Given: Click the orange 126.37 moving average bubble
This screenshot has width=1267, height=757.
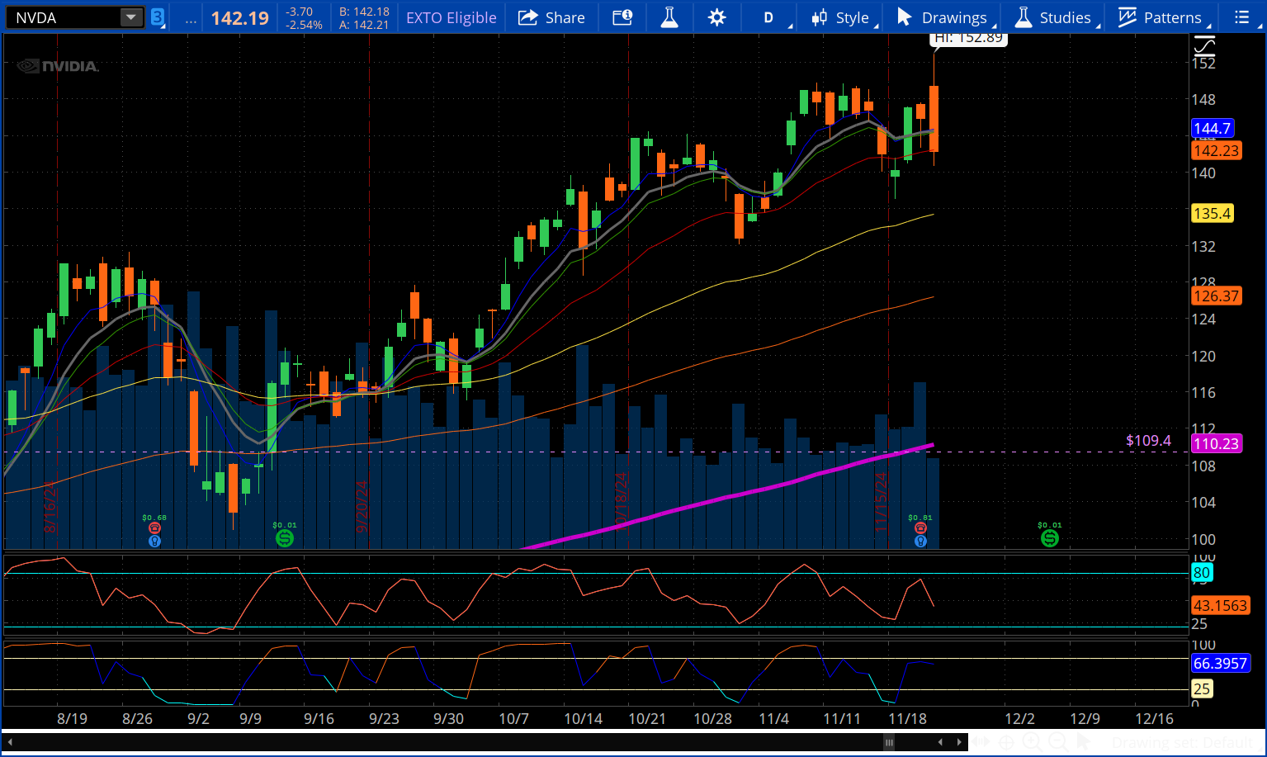Looking at the screenshot, I should (1217, 296).
